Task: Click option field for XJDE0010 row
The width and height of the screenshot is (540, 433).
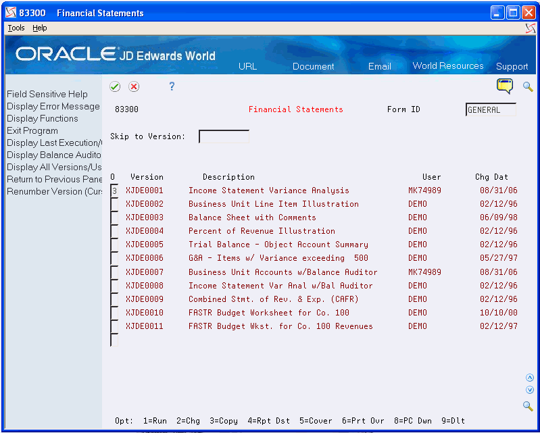Action: click(x=114, y=313)
